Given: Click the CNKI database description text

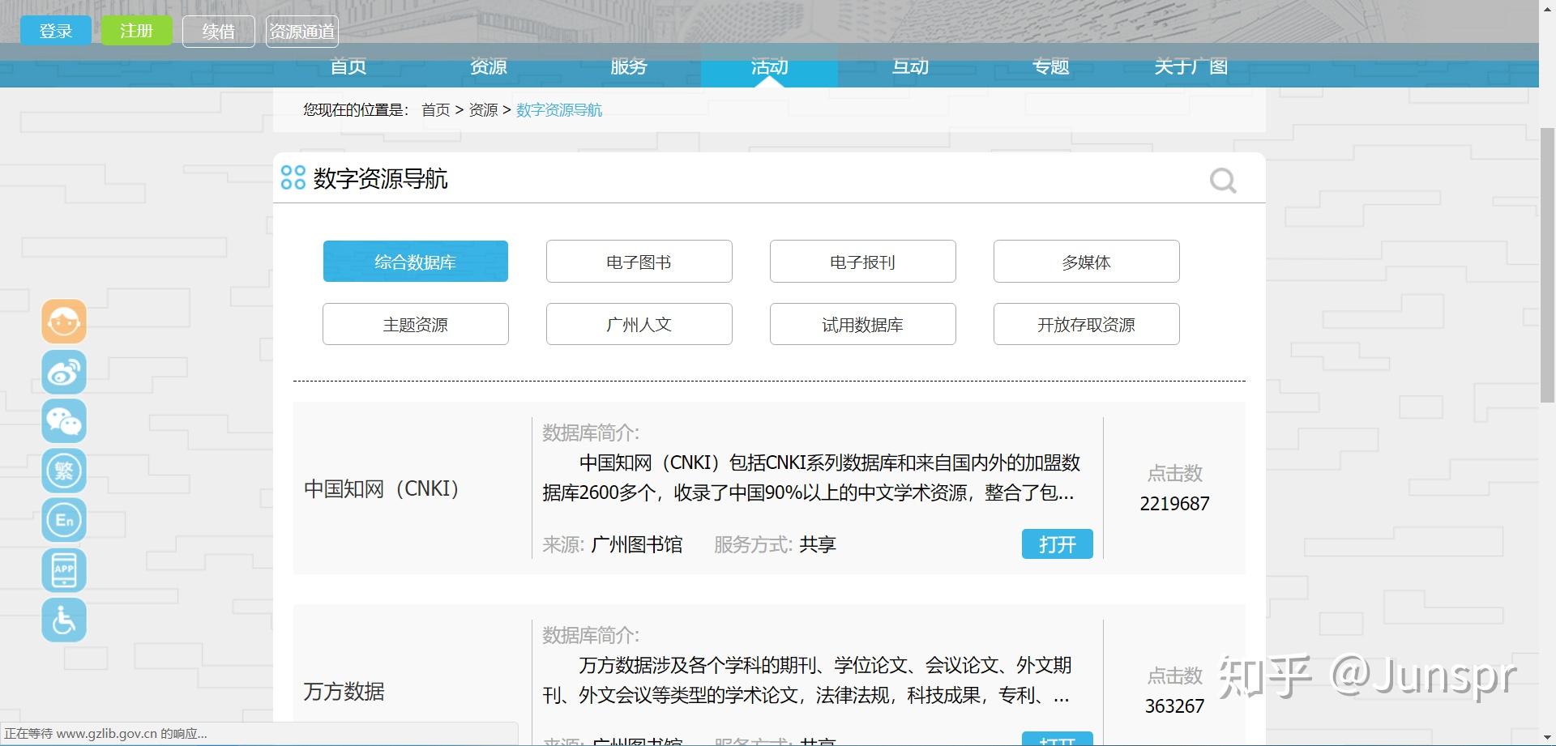Looking at the screenshot, I should coord(811,478).
